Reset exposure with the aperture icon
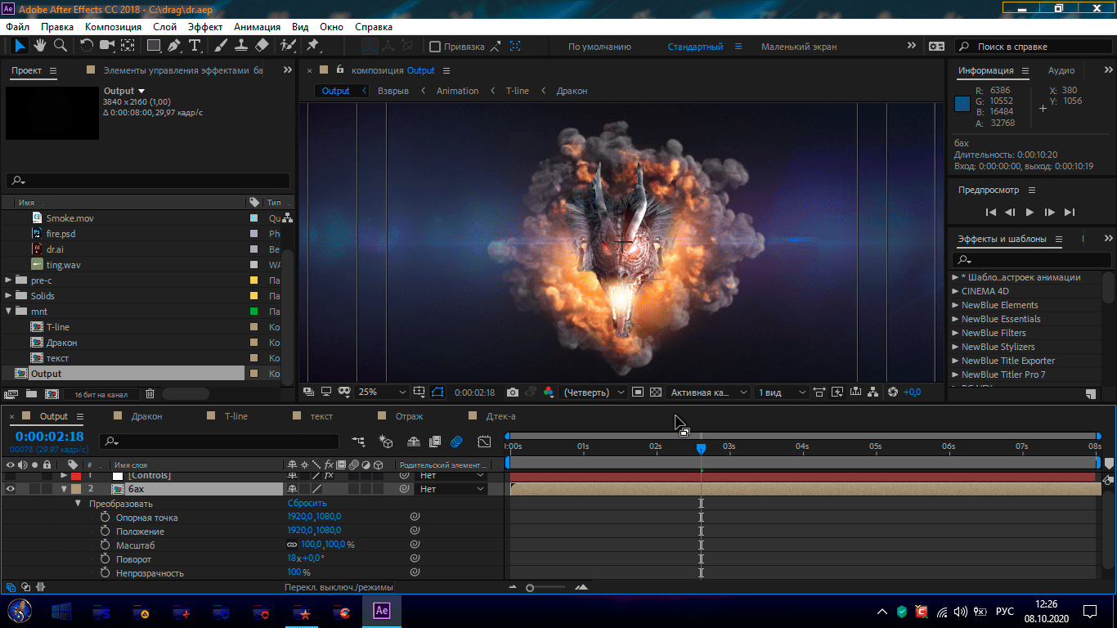Screen dimensions: 1117x628 coord(892,392)
